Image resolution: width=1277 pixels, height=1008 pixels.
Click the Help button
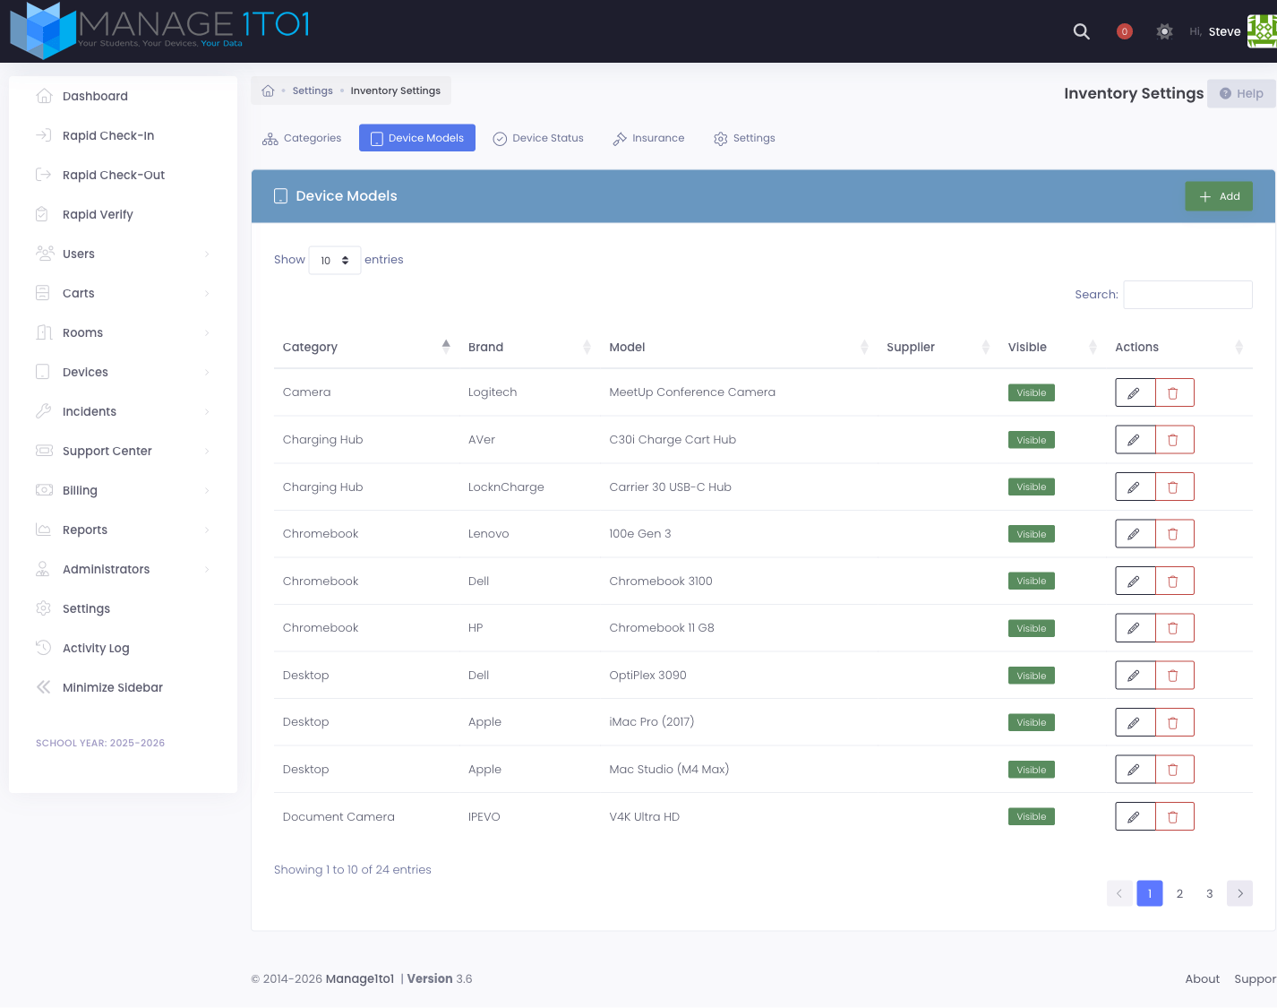[1241, 93]
